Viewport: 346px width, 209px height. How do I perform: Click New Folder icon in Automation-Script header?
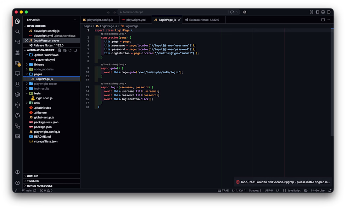(65, 50)
